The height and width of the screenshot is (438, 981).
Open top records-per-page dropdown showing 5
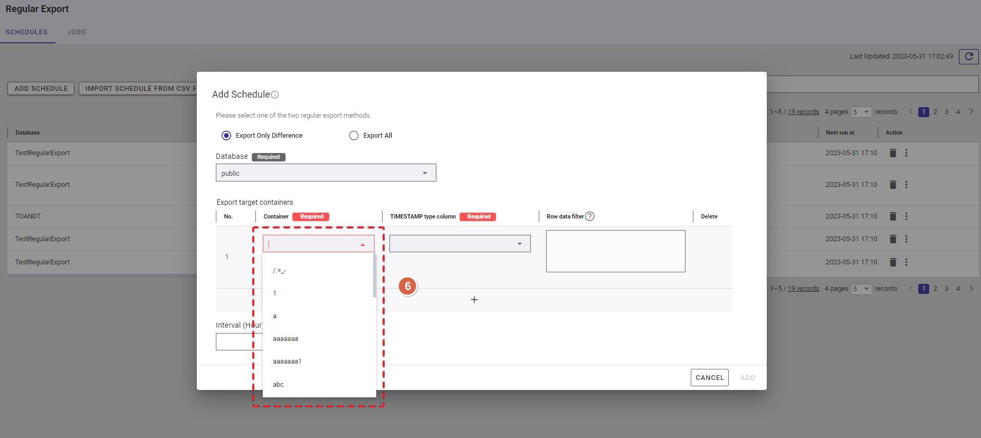click(861, 112)
